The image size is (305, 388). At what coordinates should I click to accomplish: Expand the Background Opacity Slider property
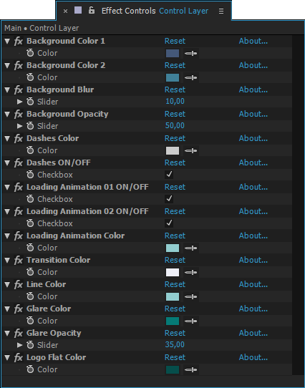pos(20,126)
